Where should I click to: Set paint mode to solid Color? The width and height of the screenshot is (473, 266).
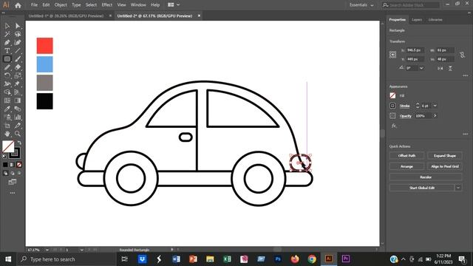[x=5, y=165]
